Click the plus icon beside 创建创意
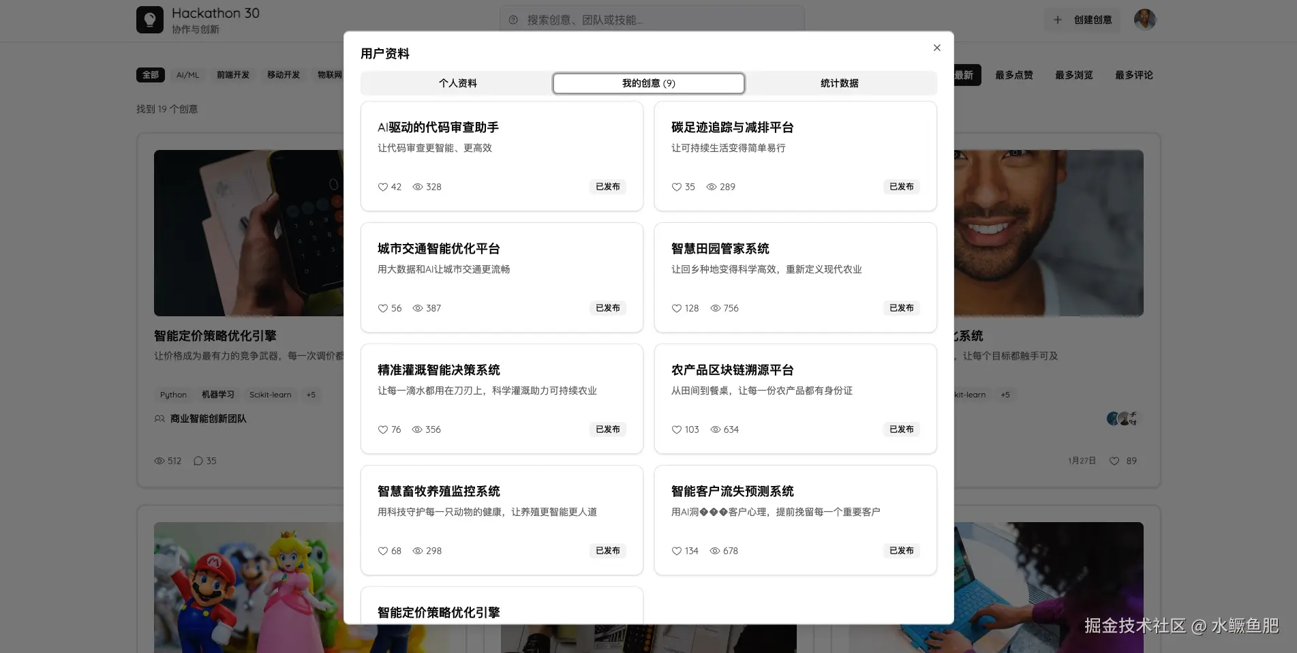The width and height of the screenshot is (1297, 653). click(x=1057, y=20)
